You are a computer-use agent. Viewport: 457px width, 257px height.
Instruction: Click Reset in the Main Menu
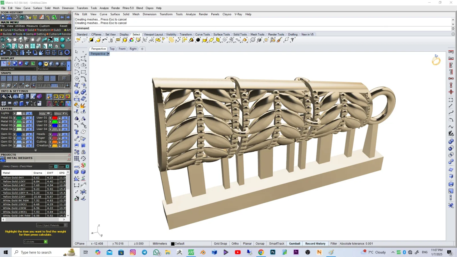(x=63, y=26)
